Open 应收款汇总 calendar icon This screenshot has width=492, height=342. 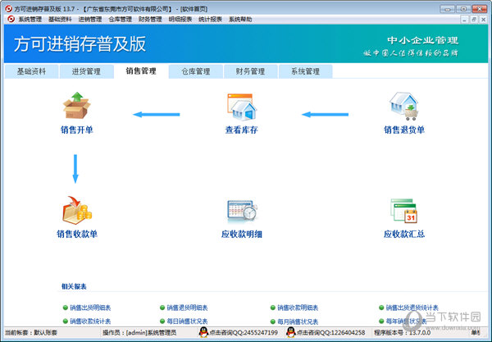coord(404,211)
